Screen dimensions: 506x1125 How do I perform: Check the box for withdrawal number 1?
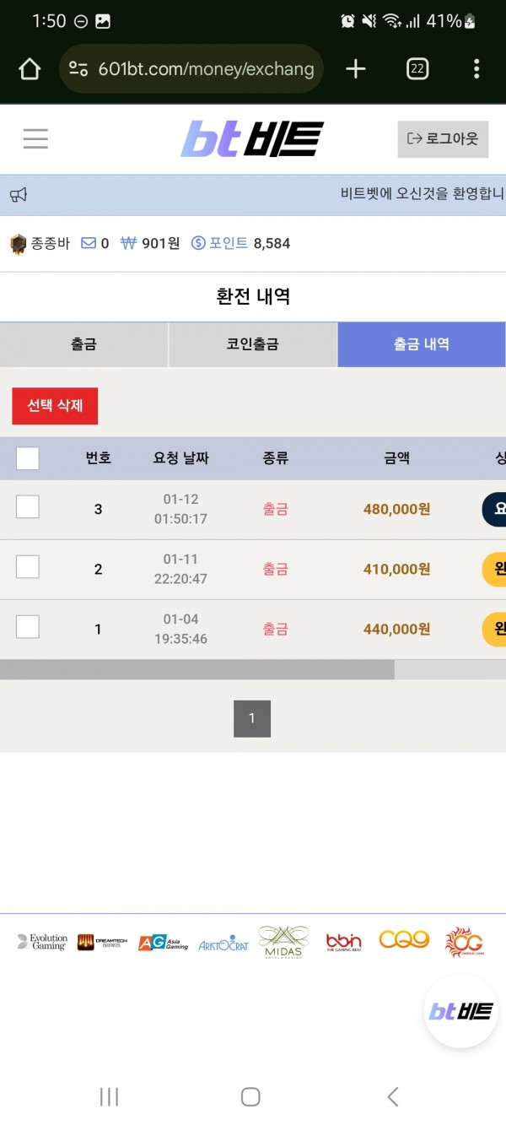pyautogui.click(x=28, y=627)
